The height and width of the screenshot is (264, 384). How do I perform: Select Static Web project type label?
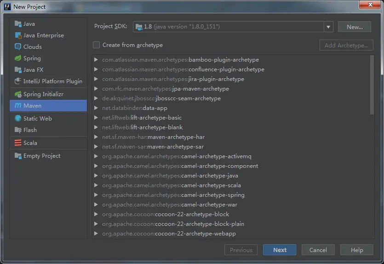[37, 119]
